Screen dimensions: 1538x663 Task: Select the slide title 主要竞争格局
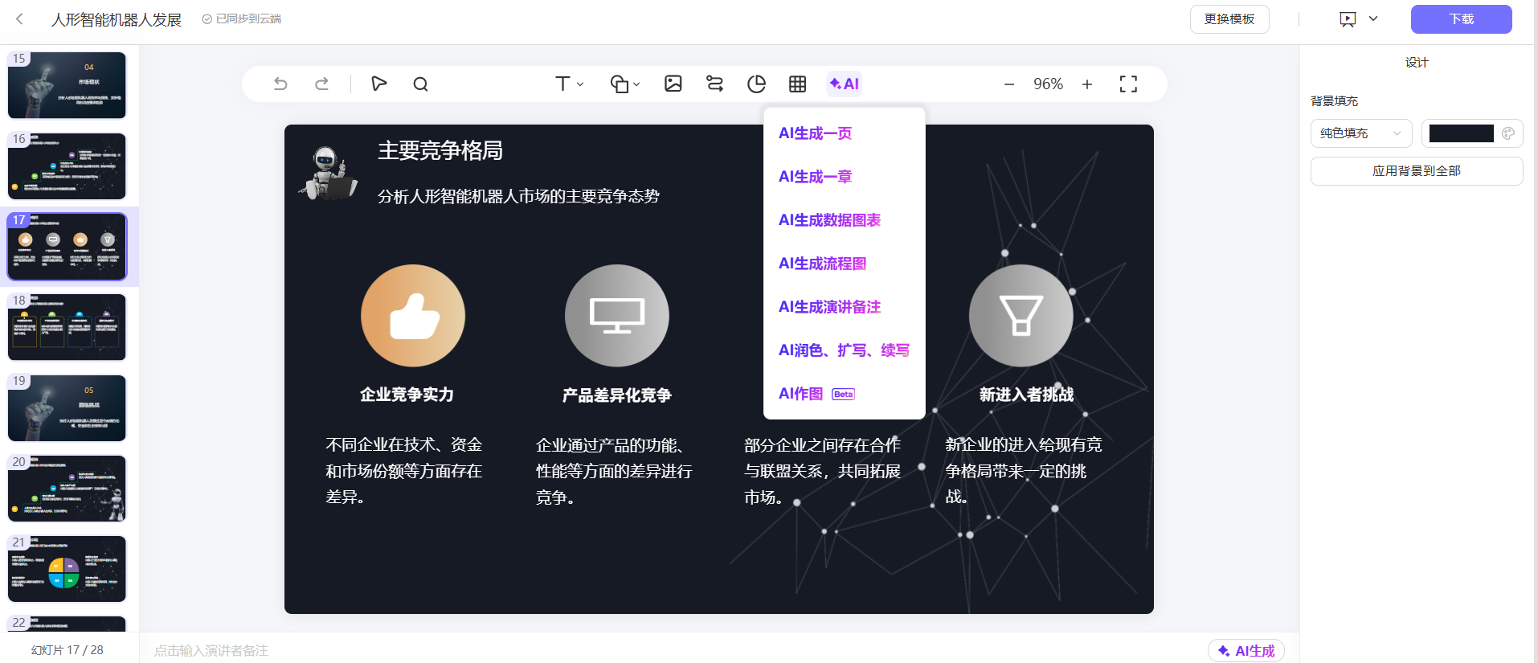pyautogui.click(x=440, y=150)
